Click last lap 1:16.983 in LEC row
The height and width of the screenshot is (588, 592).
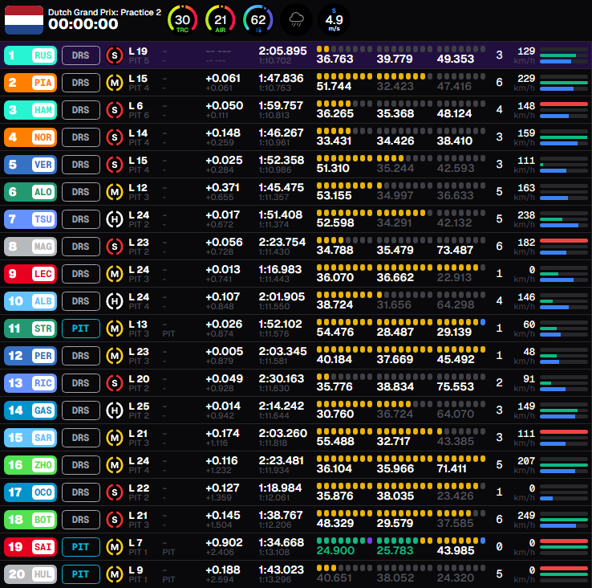click(280, 269)
